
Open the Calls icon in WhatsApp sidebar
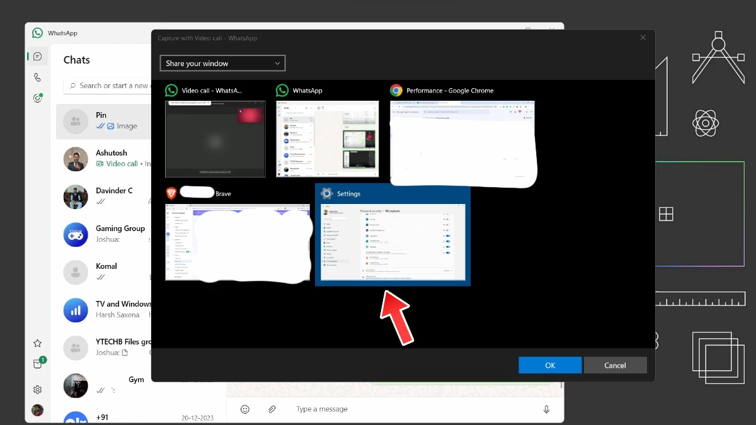pos(38,77)
